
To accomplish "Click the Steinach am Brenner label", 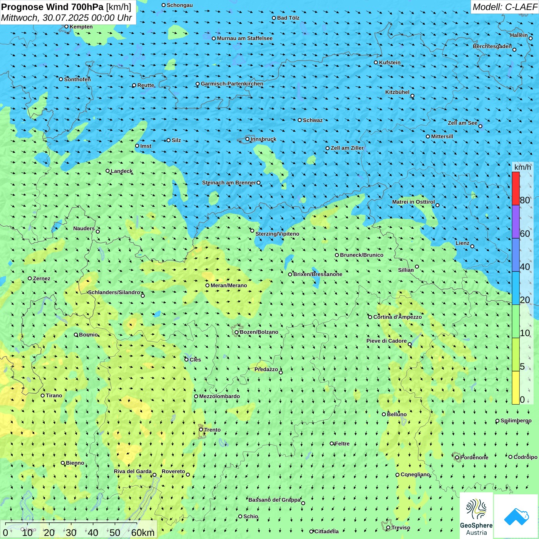I will tap(229, 182).
